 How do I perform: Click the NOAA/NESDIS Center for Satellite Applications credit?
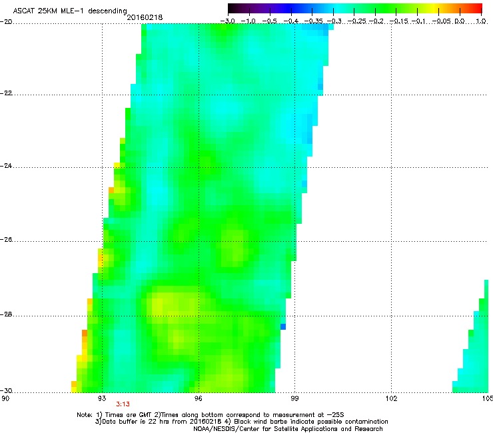click(x=288, y=429)
